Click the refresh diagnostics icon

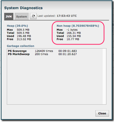point(33,16)
